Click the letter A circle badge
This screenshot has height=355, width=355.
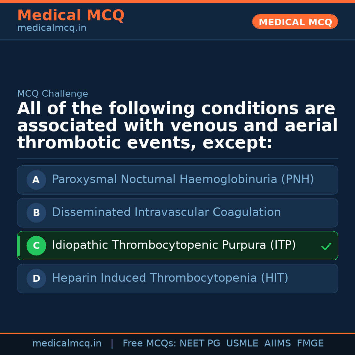36,180
